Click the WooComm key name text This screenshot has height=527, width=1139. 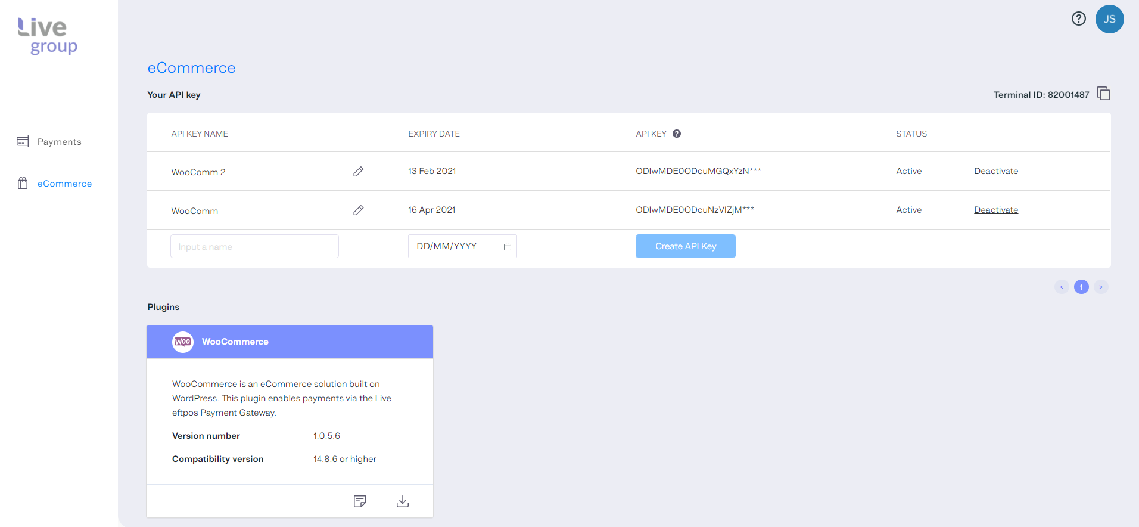pos(195,211)
